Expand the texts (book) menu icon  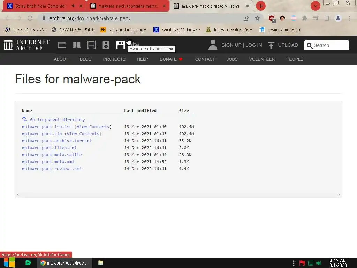tap(76, 45)
